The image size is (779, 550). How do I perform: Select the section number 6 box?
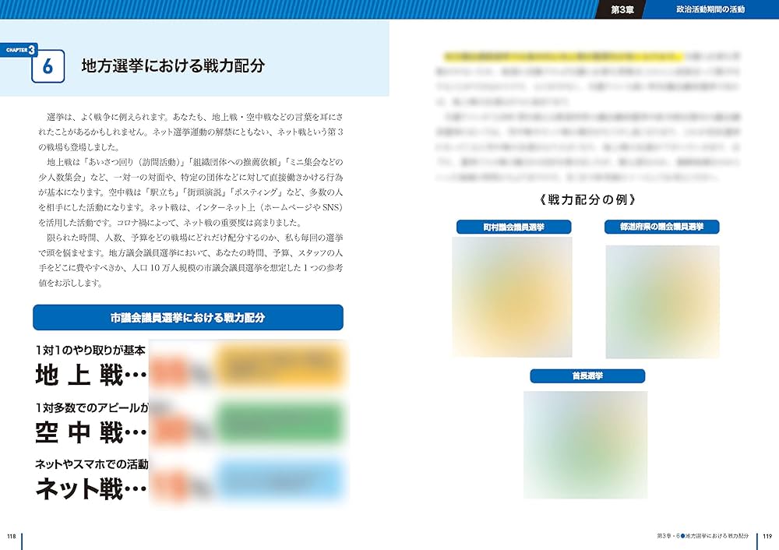(47, 67)
